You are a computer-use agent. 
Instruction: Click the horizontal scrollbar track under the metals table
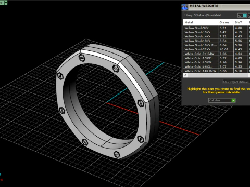218,75
